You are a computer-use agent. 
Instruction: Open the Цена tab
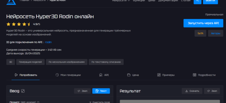(133, 75)
